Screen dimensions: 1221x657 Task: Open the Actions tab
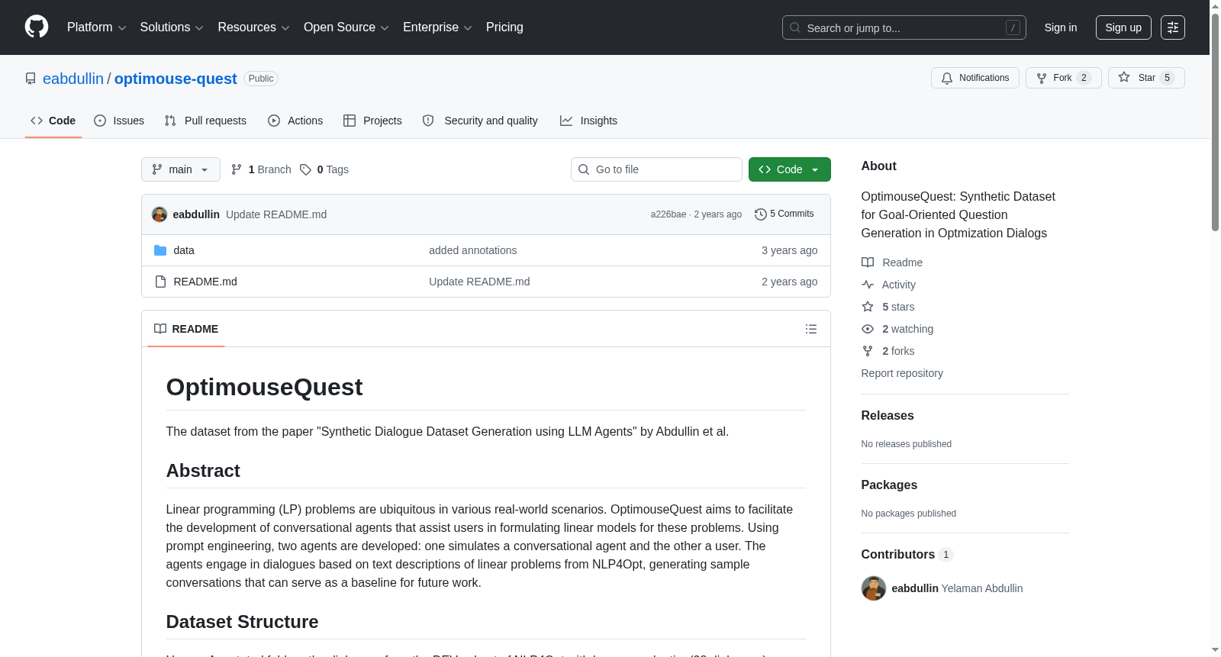[295, 121]
